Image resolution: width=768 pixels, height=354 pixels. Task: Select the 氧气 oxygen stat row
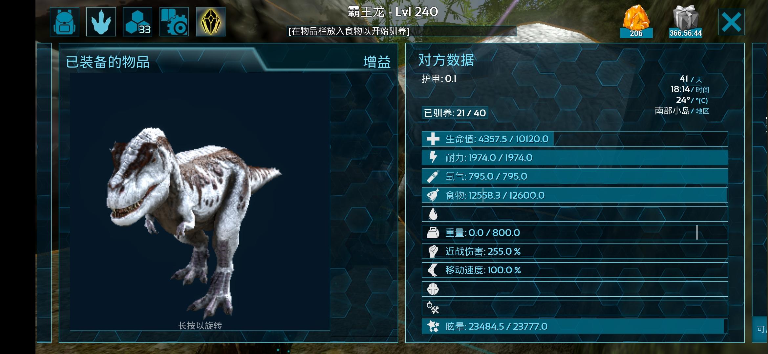click(575, 176)
